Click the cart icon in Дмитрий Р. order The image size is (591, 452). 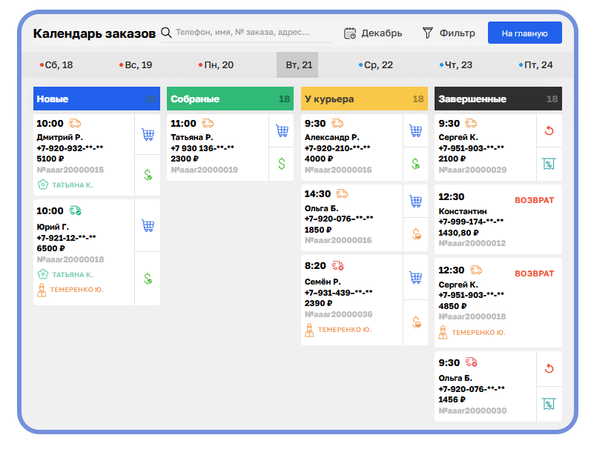[148, 134]
